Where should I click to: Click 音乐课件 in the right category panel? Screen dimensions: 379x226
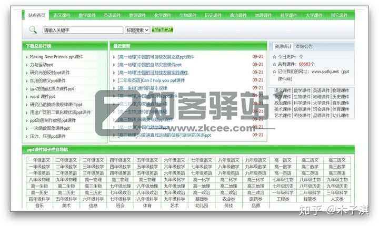coord(341,103)
